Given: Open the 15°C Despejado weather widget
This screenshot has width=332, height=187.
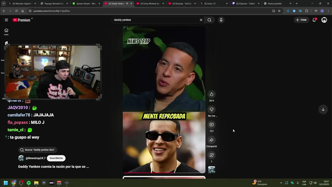Looking at the screenshot, I should [260, 183].
